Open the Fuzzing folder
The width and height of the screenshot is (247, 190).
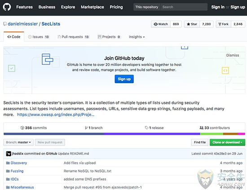click(x=17, y=171)
